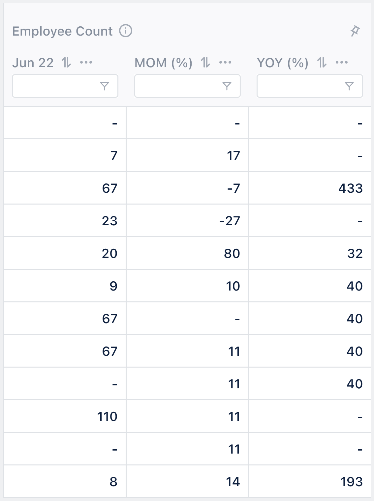Select the YOY cell showing 433

pyautogui.click(x=310, y=188)
